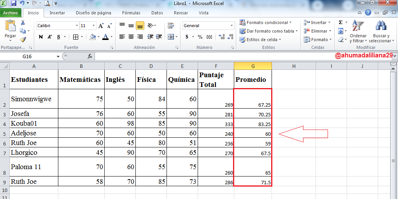This screenshot has height=199, width=398.
Task: Click the Merge and Center icon
Action: (171, 37)
